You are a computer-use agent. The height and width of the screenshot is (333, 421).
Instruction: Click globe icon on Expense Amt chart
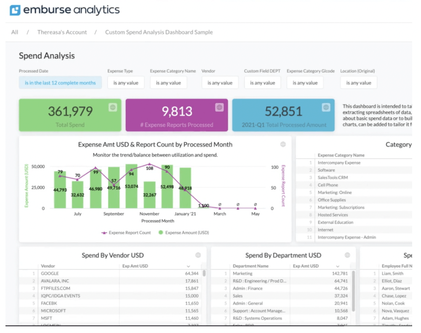[283, 145]
